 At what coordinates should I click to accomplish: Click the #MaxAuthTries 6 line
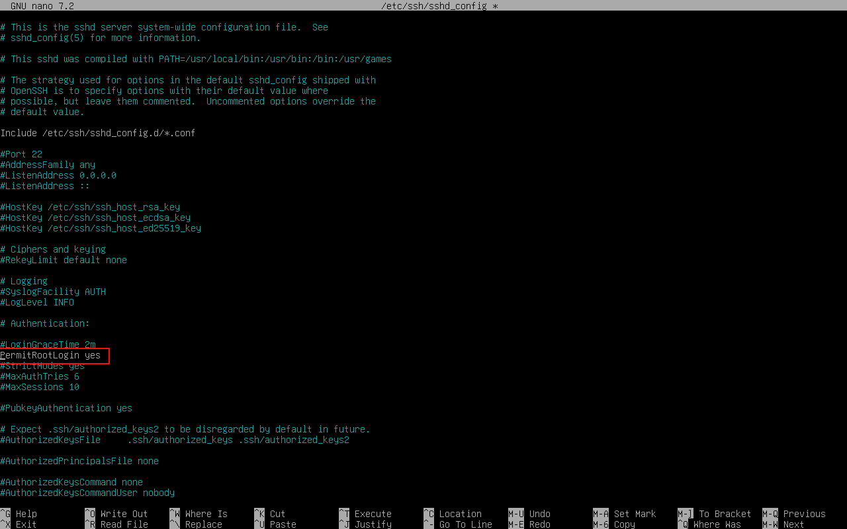pyautogui.click(x=40, y=376)
